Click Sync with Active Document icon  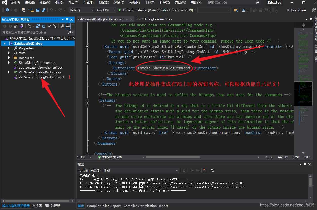click(38, 26)
